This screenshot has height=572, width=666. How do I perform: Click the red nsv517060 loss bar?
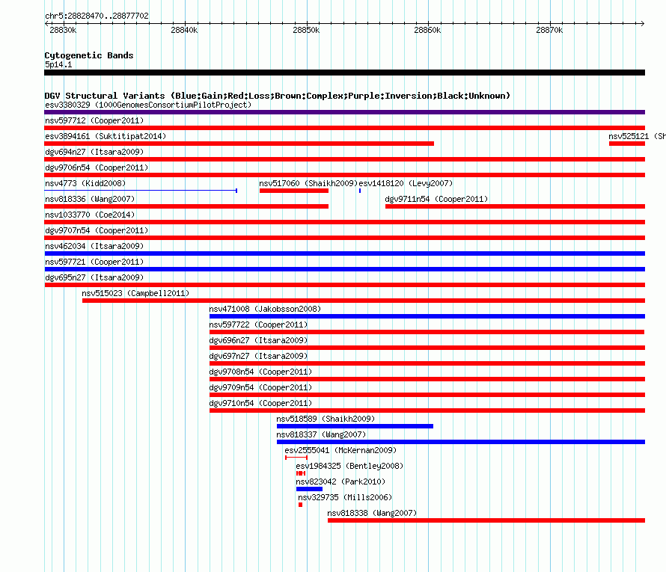click(x=294, y=191)
